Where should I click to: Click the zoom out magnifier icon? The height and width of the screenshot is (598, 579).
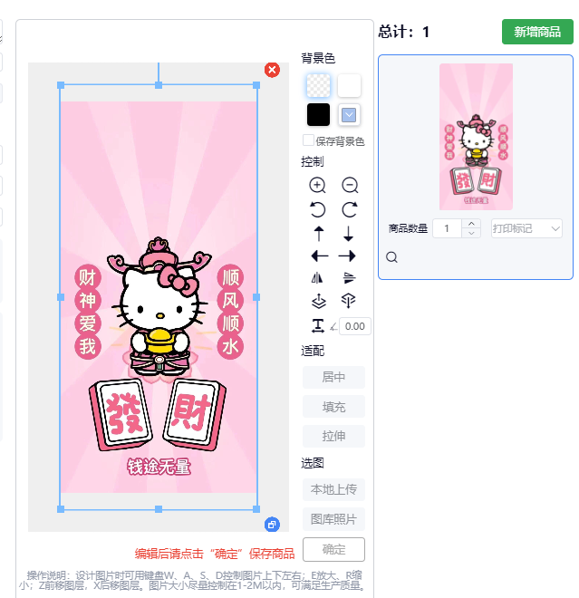click(350, 186)
